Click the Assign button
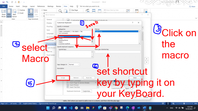The image size is (198, 111). pyautogui.click(x=63, y=78)
